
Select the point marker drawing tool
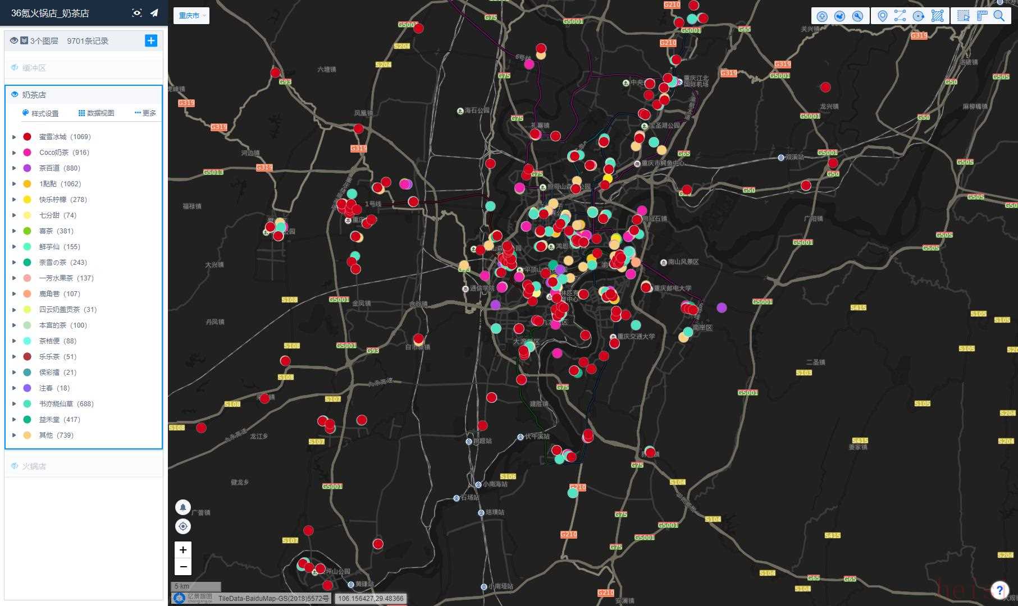(882, 16)
